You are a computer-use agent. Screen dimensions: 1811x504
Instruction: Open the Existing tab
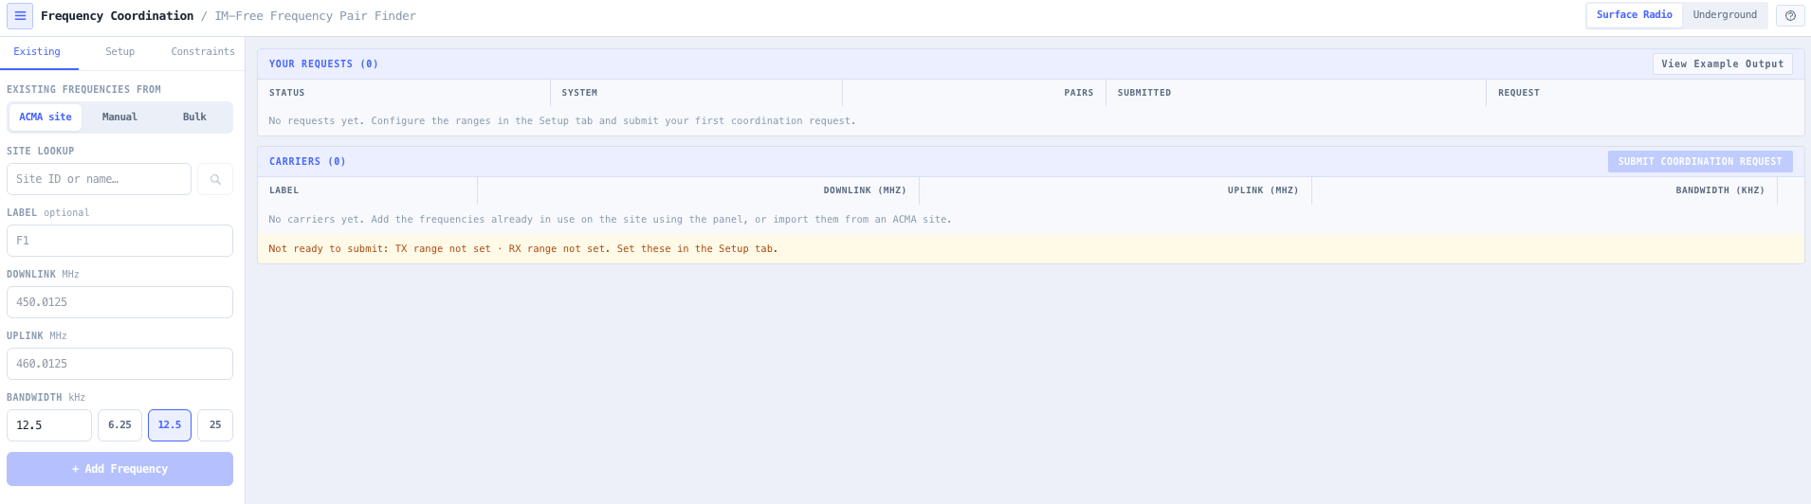pos(37,52)
